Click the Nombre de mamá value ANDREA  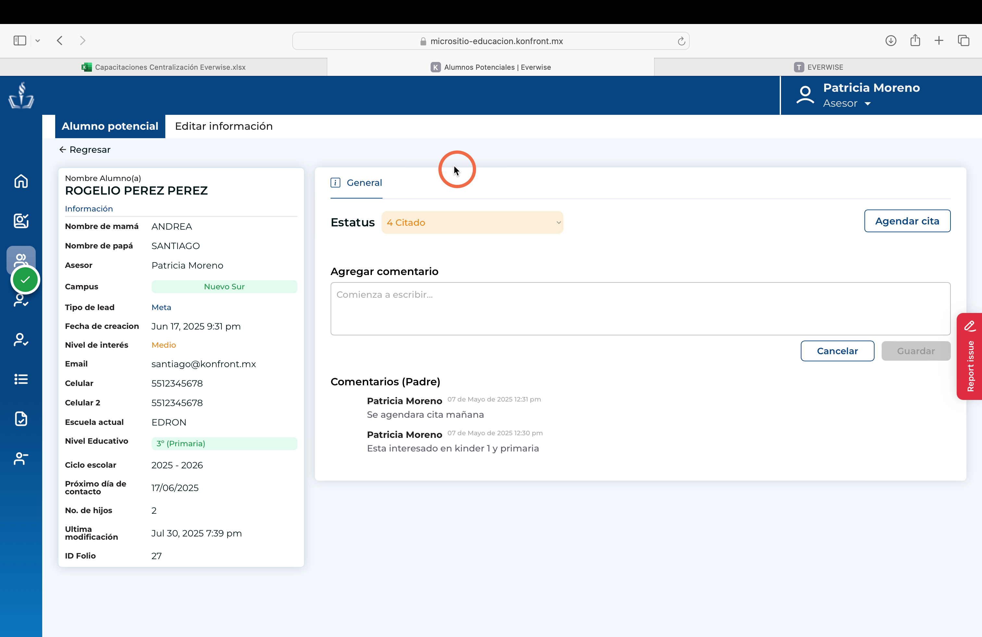pyautogui.click(x=172, y=227)
